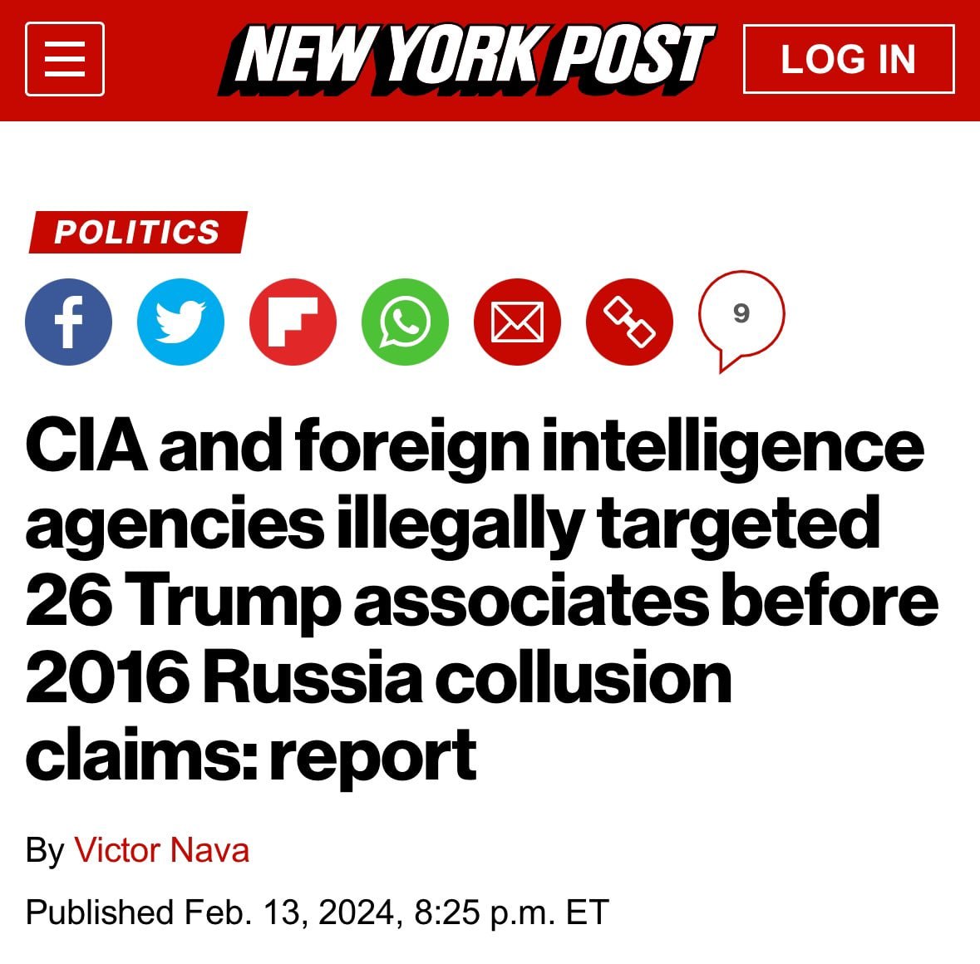
Task: Click the article headline's first line
Action: click(475, 446)
